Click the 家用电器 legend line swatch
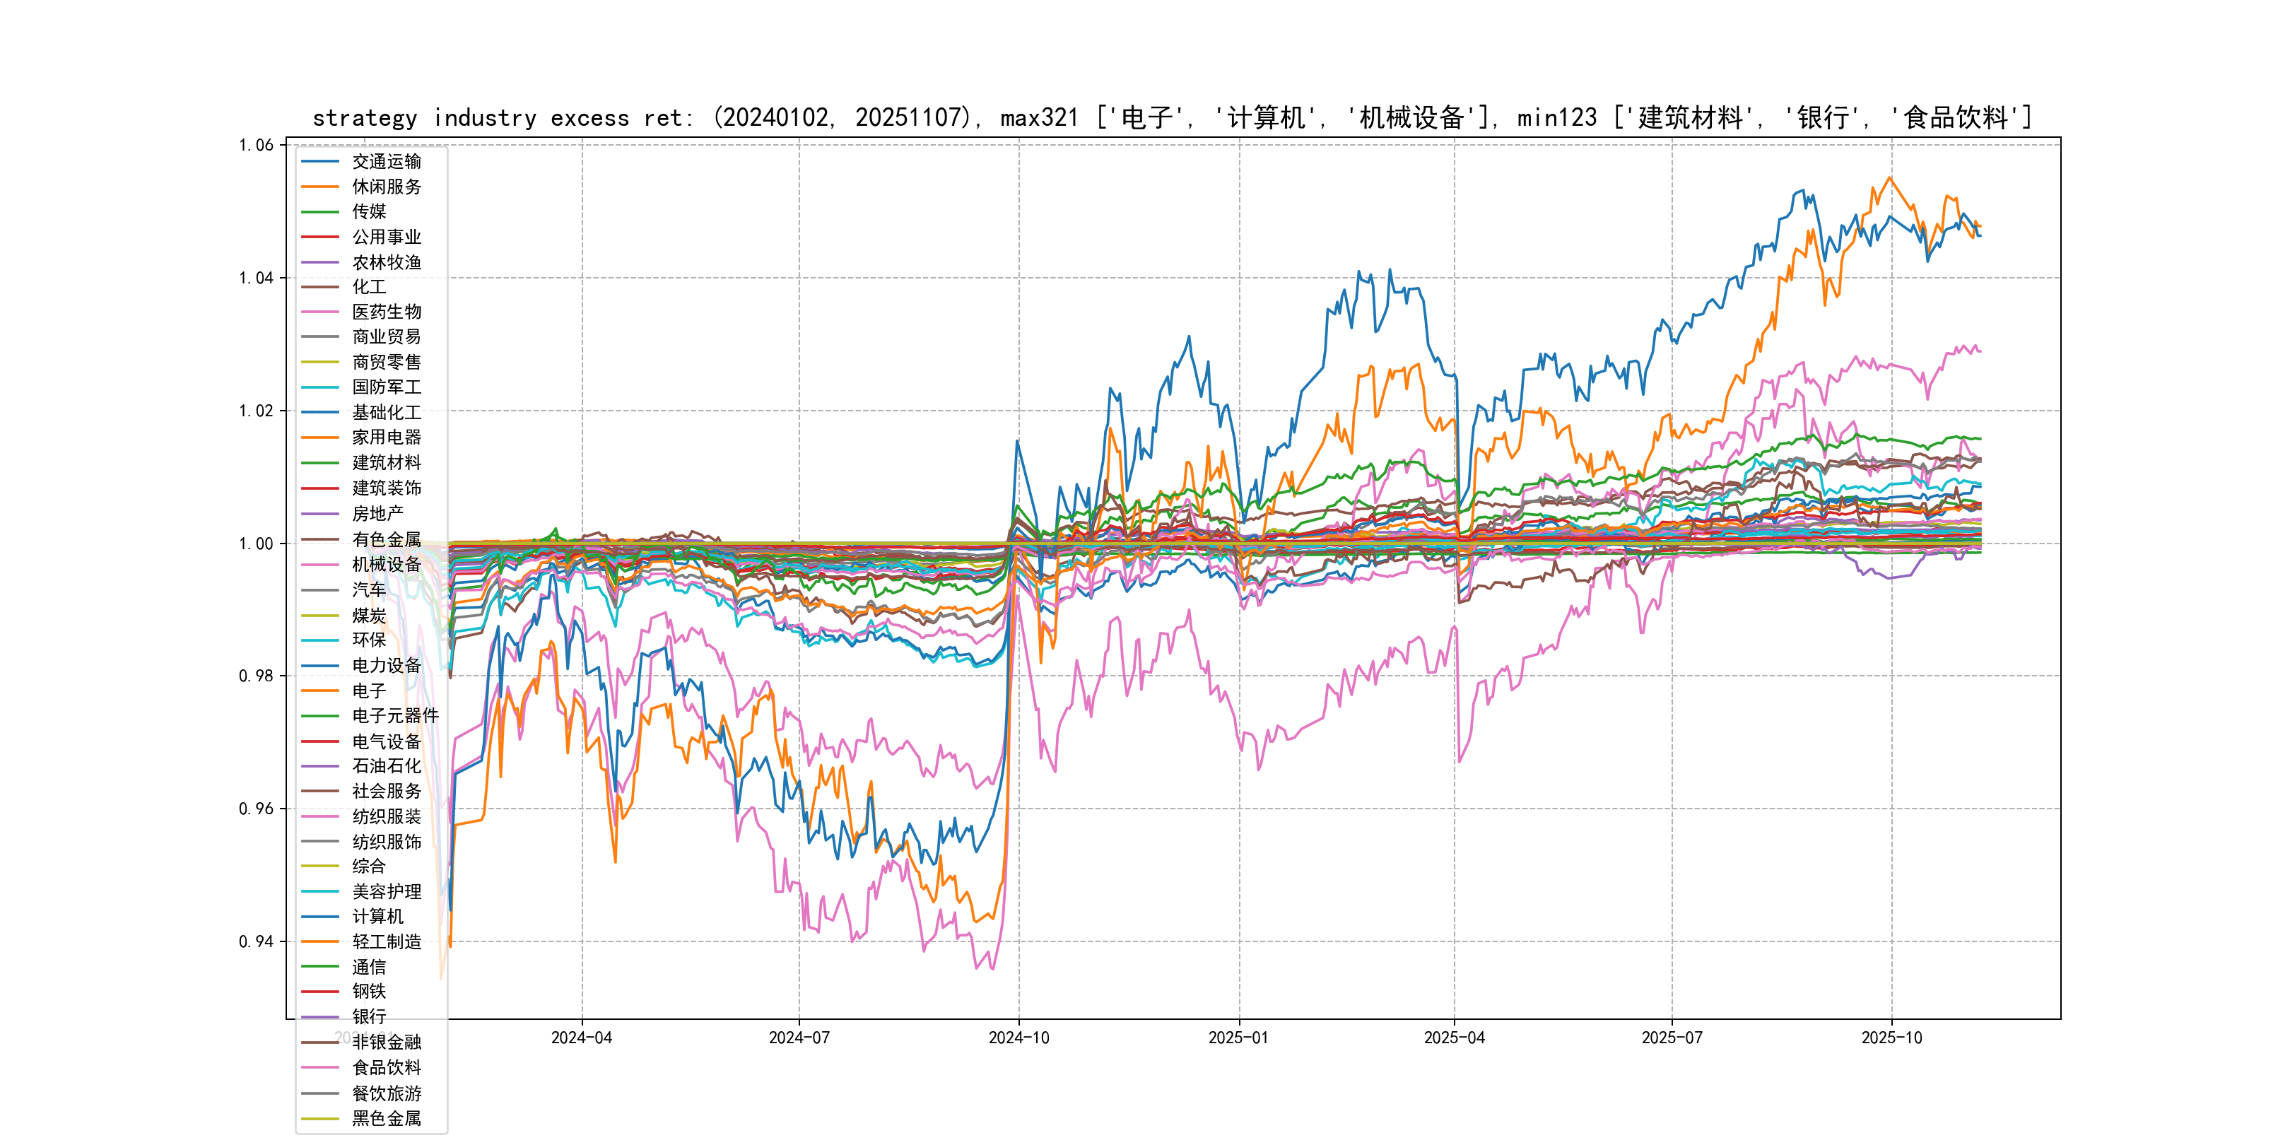 pos(320,438)
